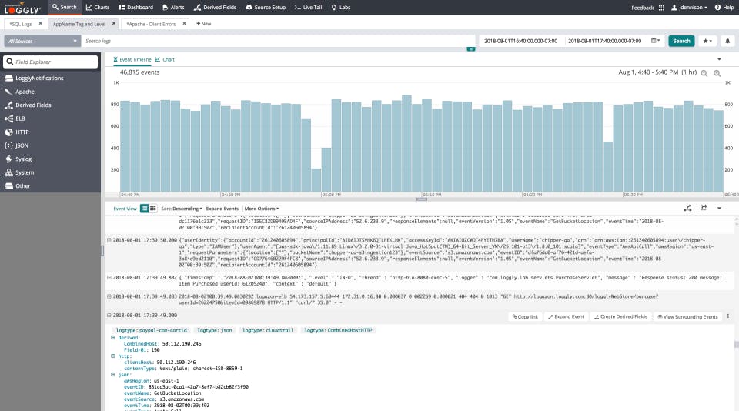The width and height of the screenshot is (739, 411).
Task: Open the calendar date range picker
Action: [655, 41]
